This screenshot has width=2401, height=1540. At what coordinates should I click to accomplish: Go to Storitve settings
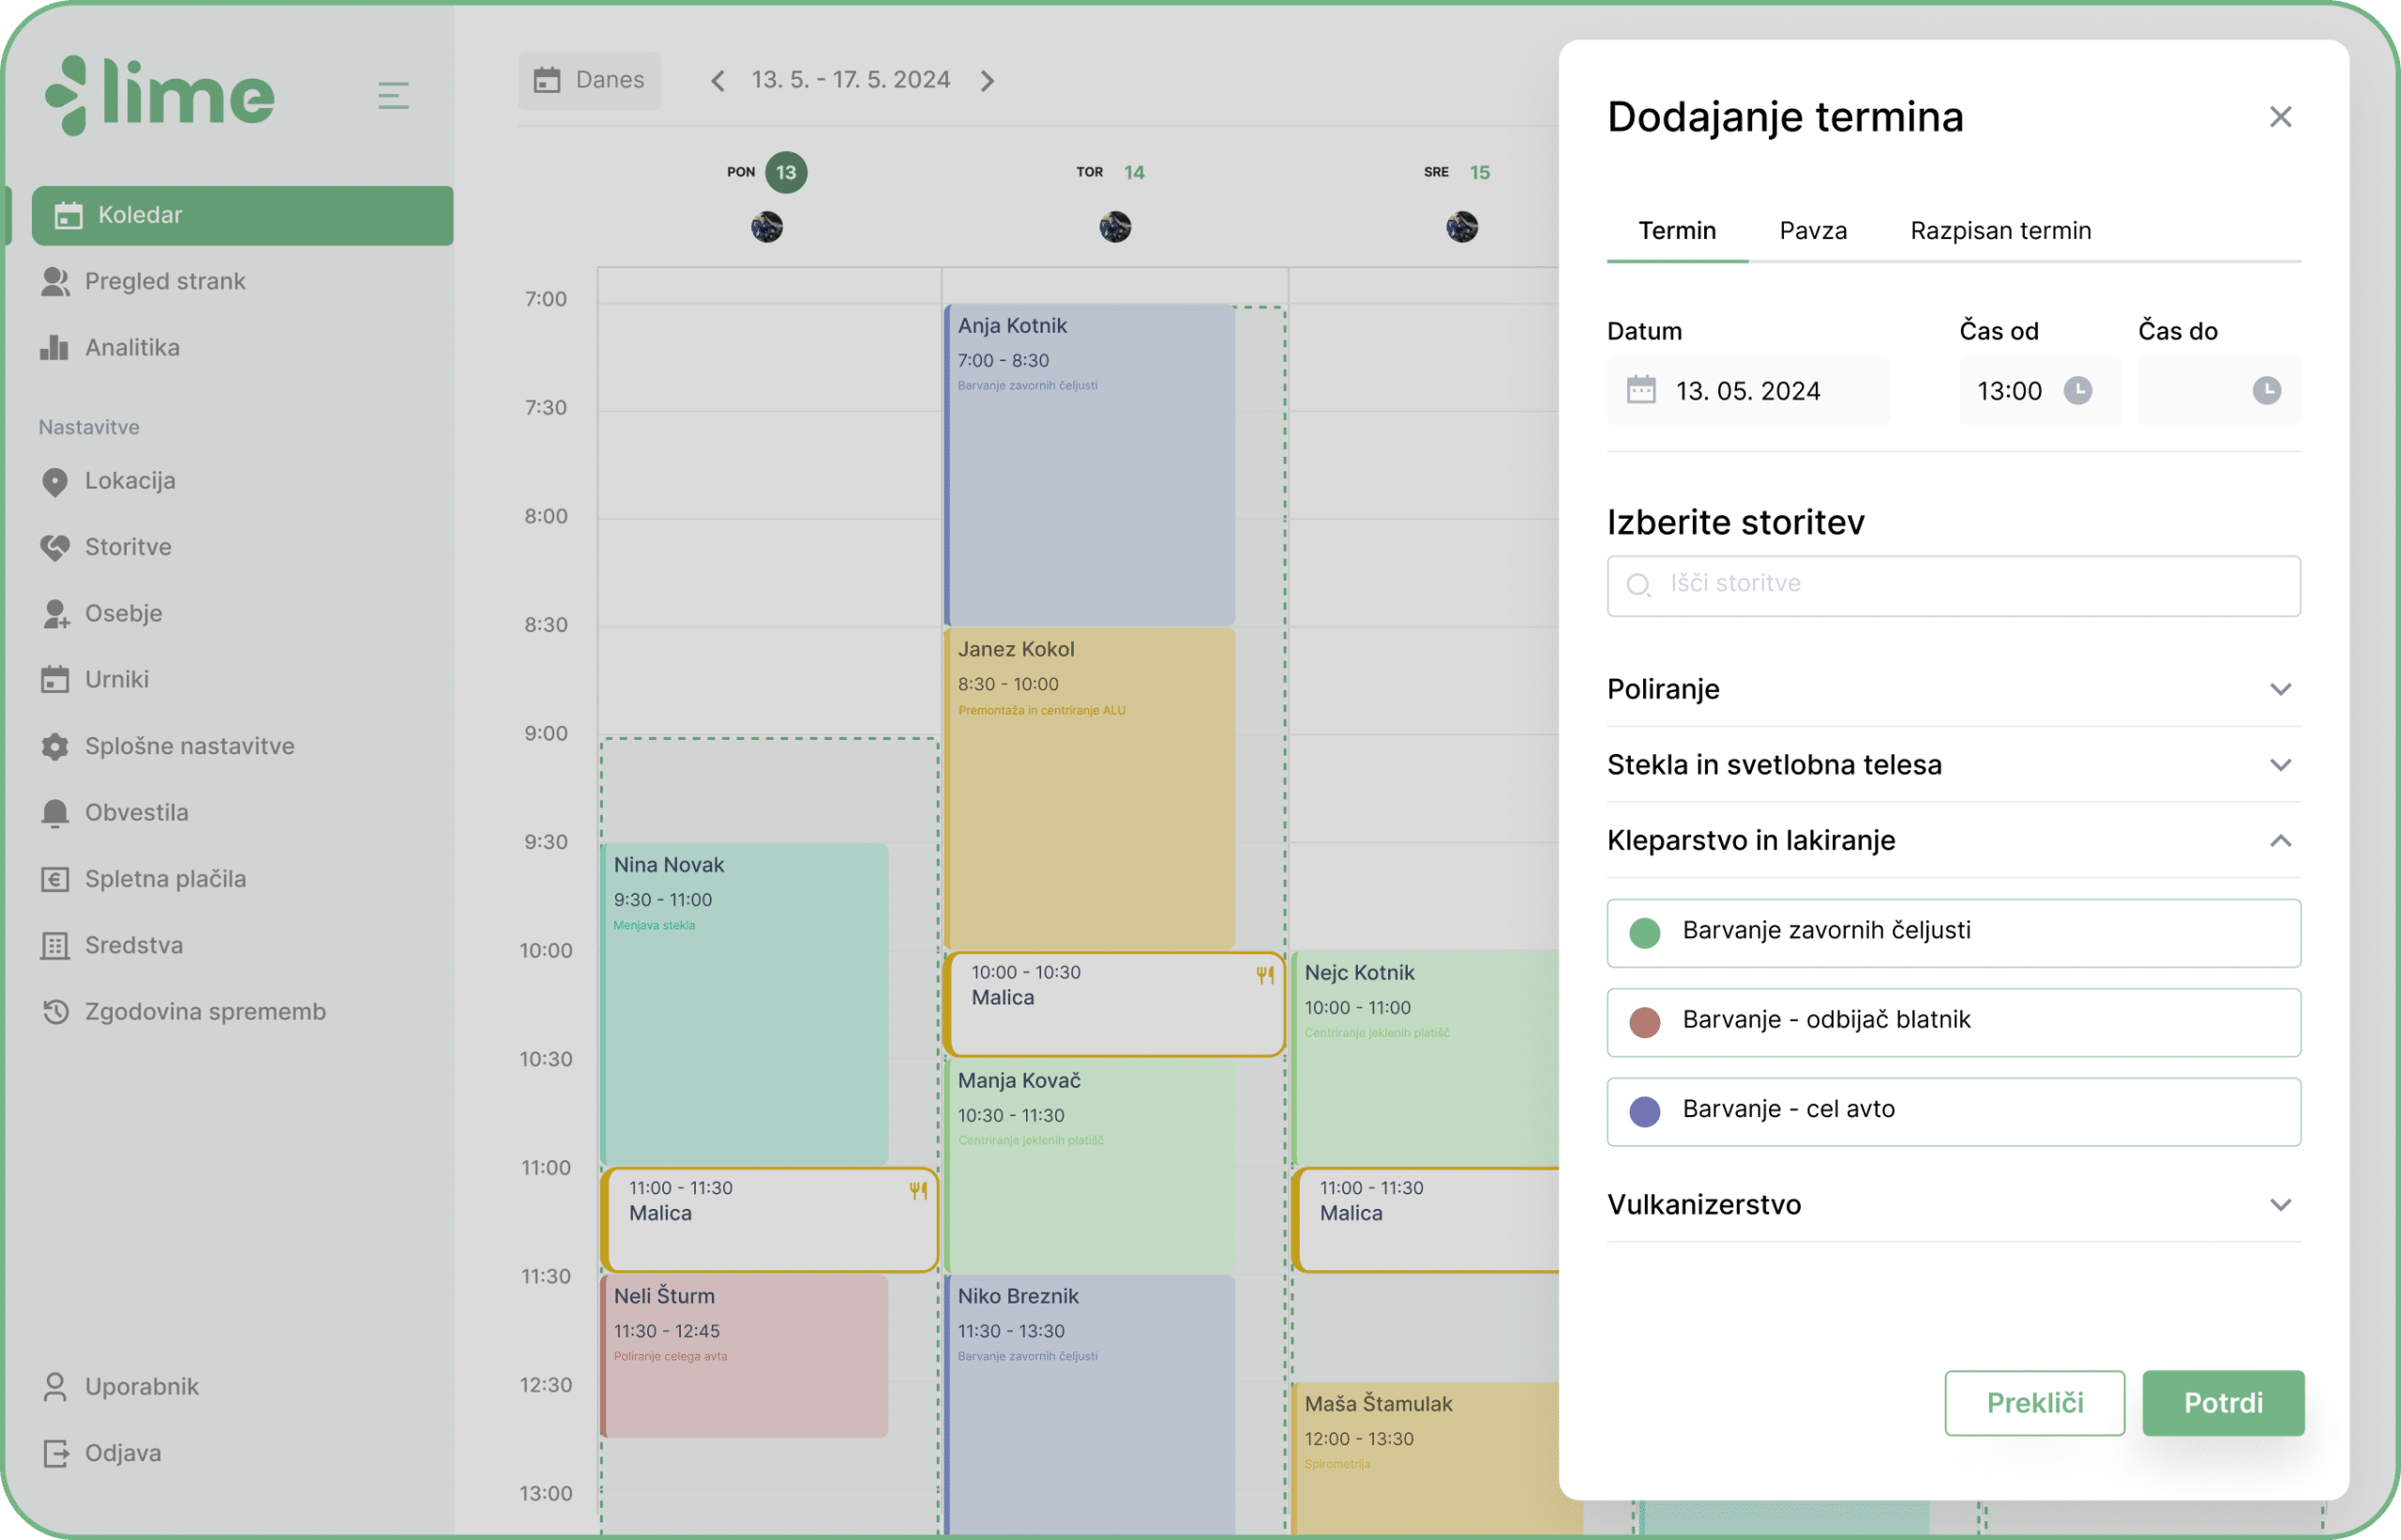(x=106, y=547)
